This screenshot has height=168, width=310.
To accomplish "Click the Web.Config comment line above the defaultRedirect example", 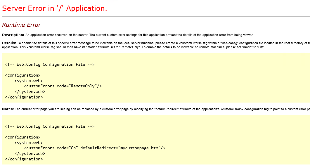I will tap(50, 127).
